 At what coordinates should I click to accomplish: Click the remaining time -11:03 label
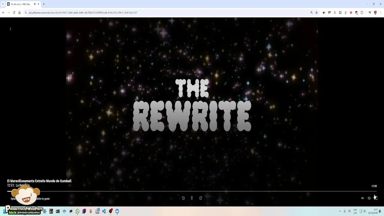374,186
